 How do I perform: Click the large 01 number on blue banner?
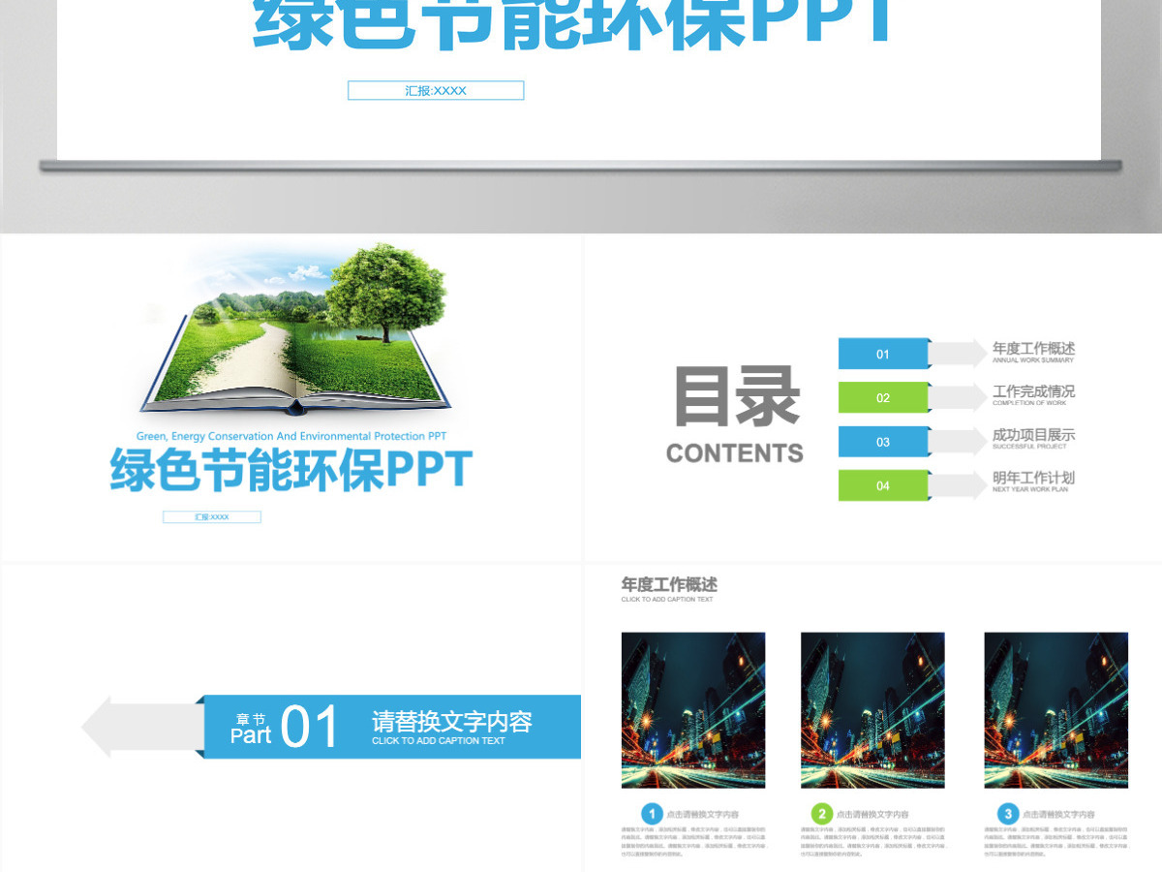click(x=310, y=727)
